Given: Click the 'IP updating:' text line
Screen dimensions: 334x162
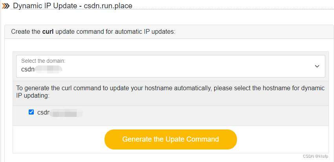Looking at the screenshot, I should point(33,96).
